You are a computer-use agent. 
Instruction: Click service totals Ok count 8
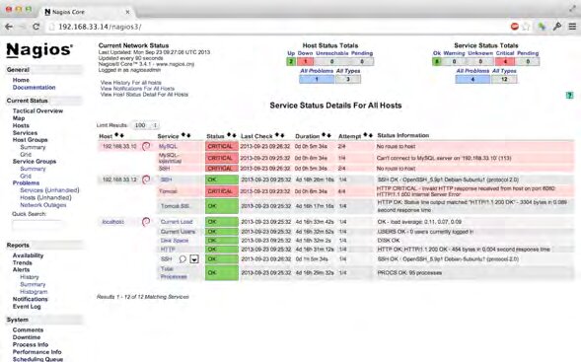[437, 61]
